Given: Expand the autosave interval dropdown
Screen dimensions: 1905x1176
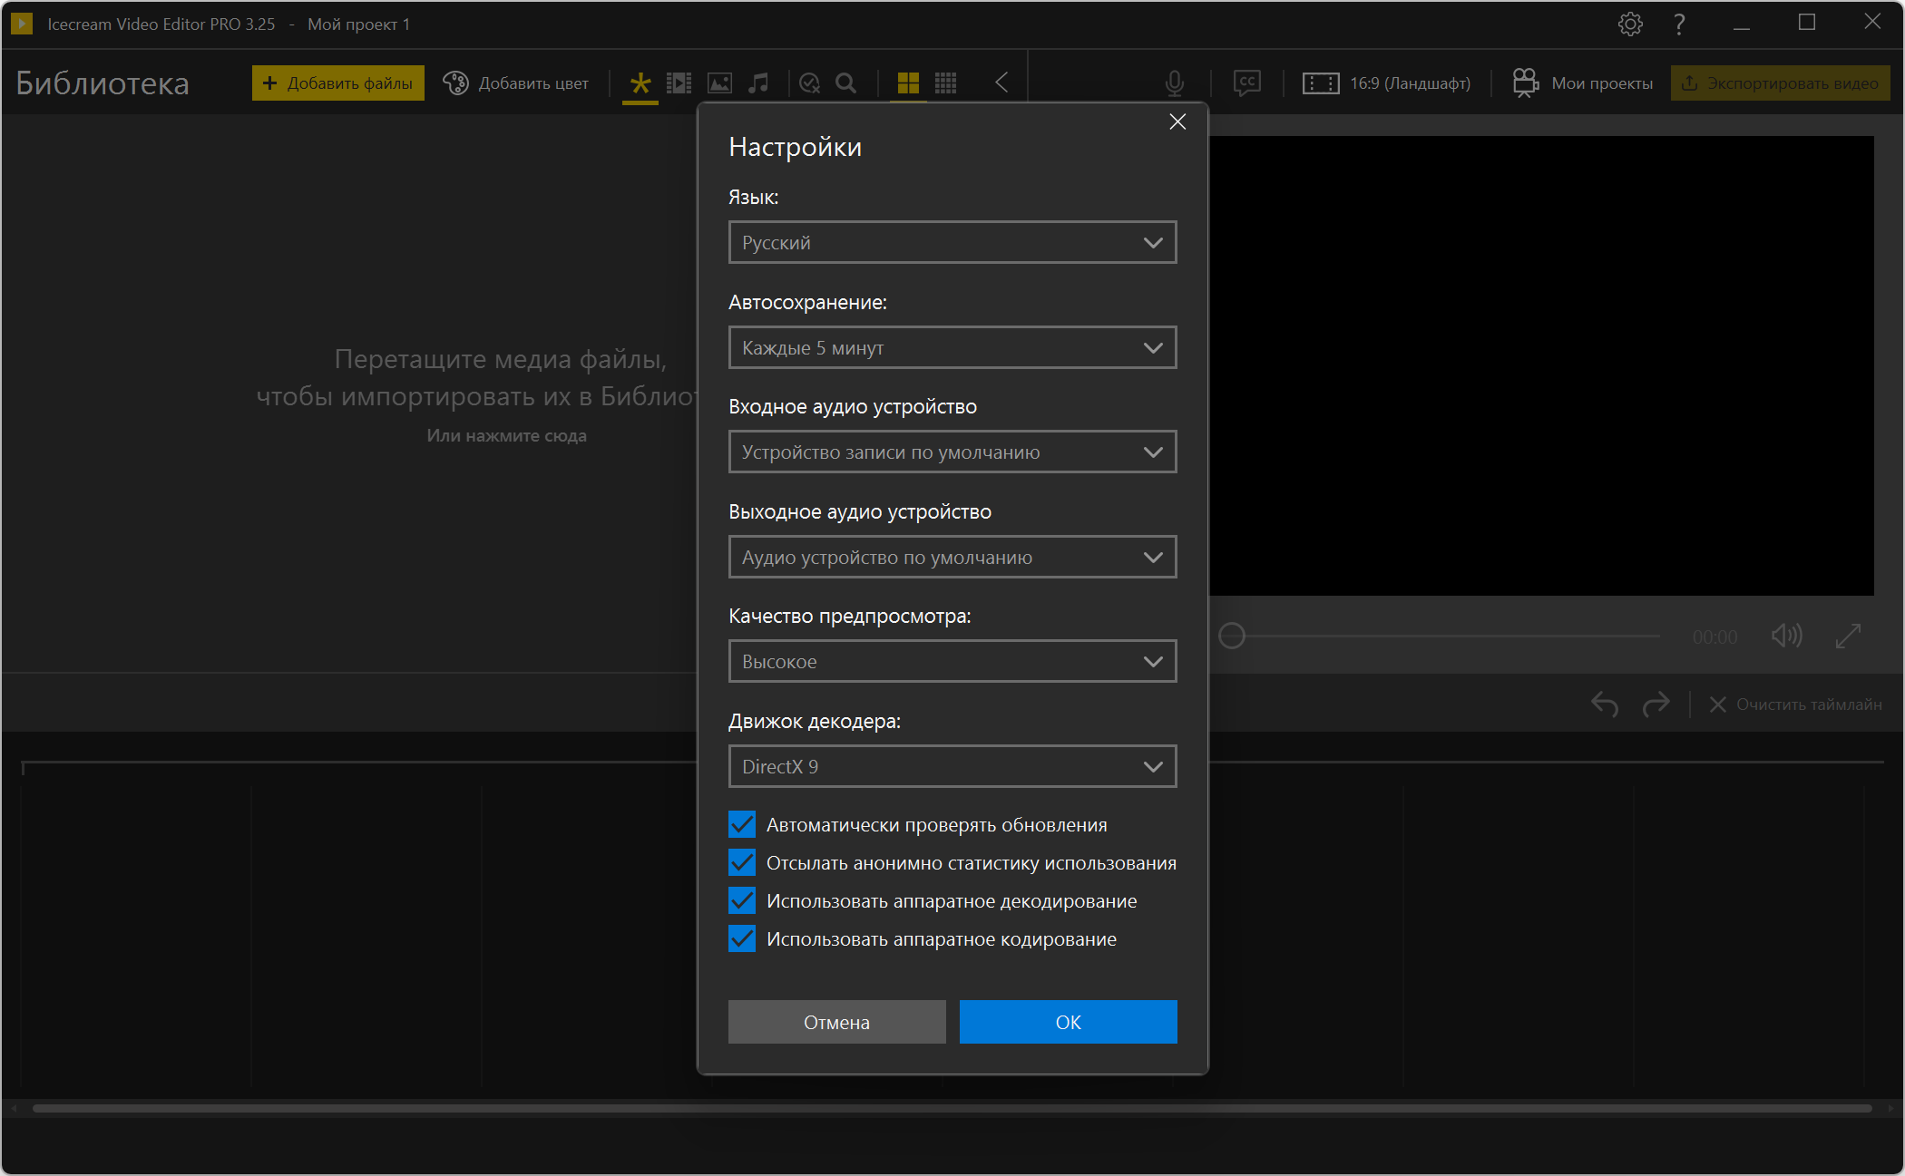Looking at the screenshot, I should (x=952, y=347).
